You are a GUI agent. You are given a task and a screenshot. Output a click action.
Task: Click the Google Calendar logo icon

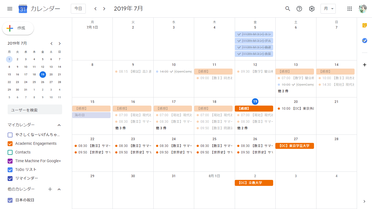pos(23,9)
